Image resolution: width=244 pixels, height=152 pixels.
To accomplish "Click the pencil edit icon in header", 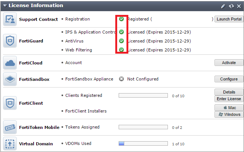I will click(x=223, y=6).
